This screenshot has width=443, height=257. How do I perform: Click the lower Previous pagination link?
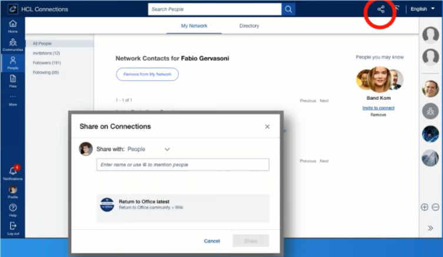pyautogui.click(x=308, y=161)
